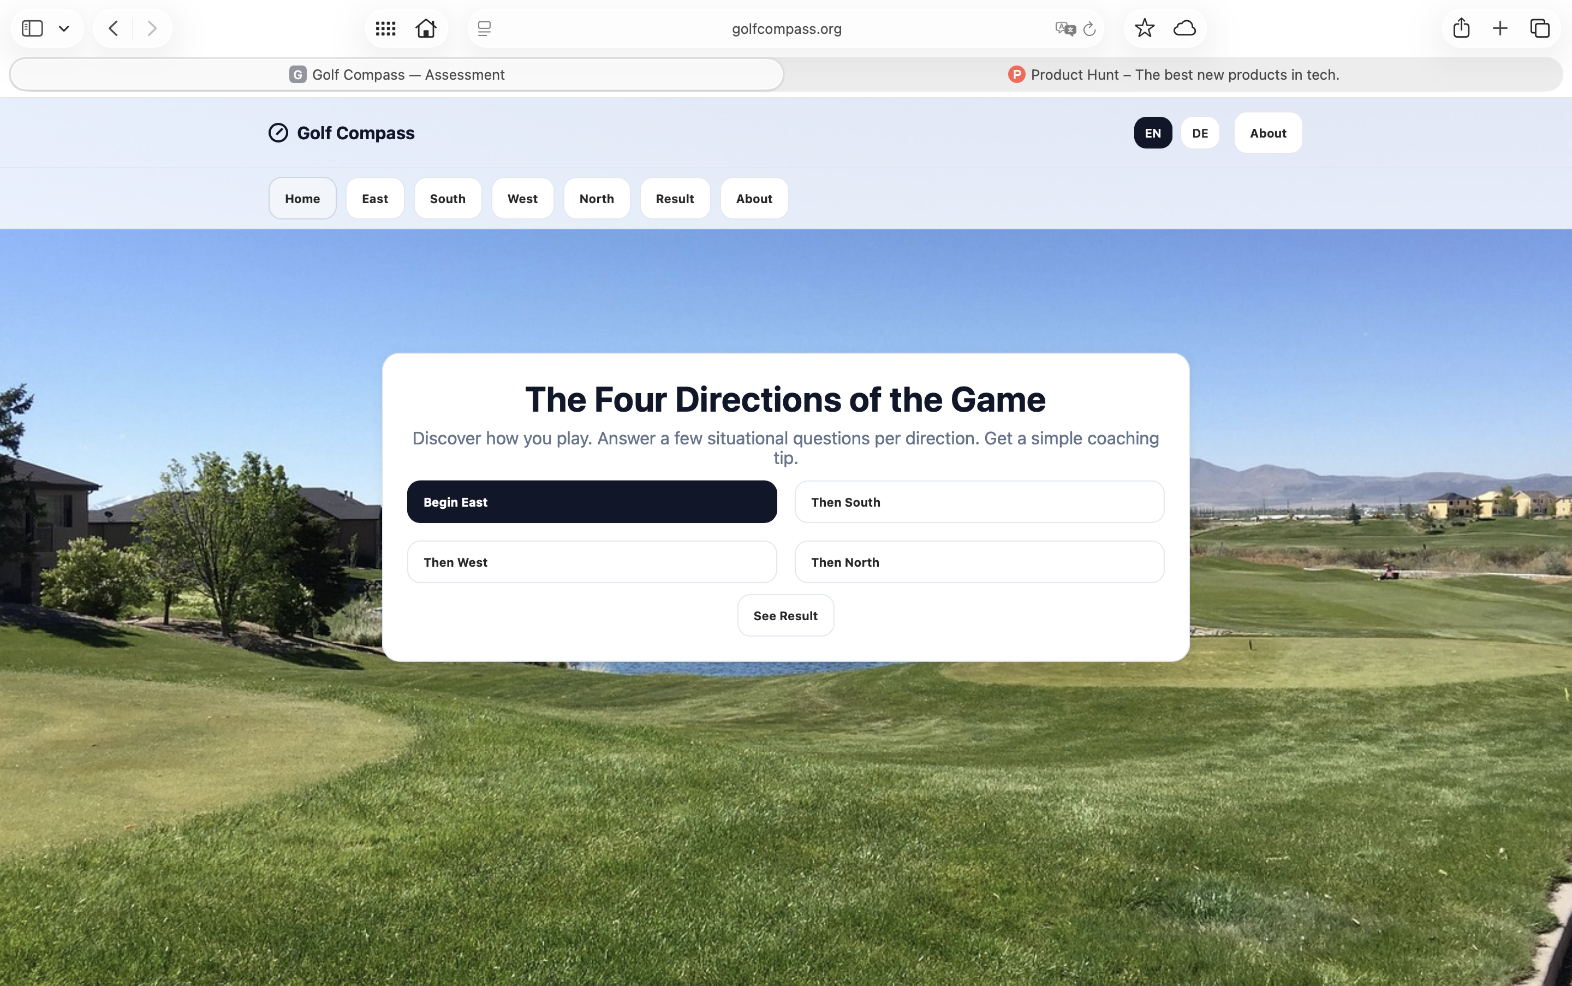This screenshot has width=1572, height=986.
Task: Expand the tab group chevron
Action: [x=64, y=28]
